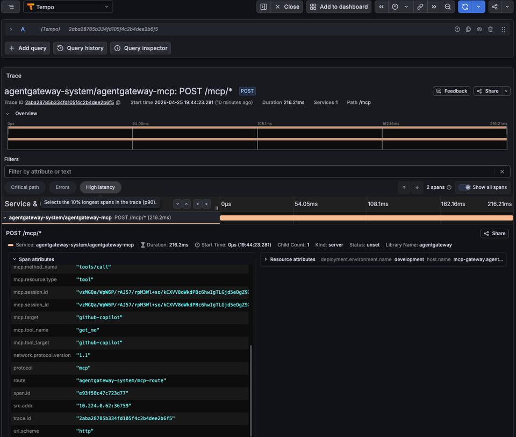Shift time range back with double-left arrows
516x437 pixels.
click(381, 6)
